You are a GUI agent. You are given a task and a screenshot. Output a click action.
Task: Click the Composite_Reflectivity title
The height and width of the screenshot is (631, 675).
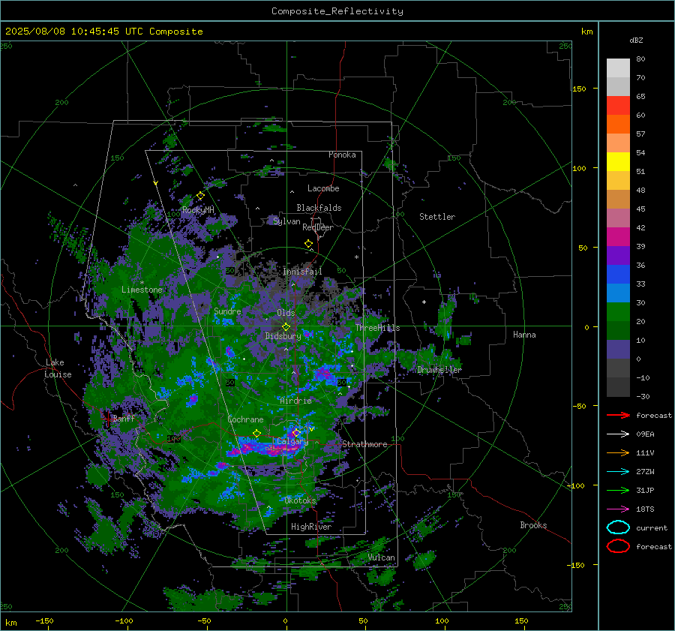pos(337,11)
